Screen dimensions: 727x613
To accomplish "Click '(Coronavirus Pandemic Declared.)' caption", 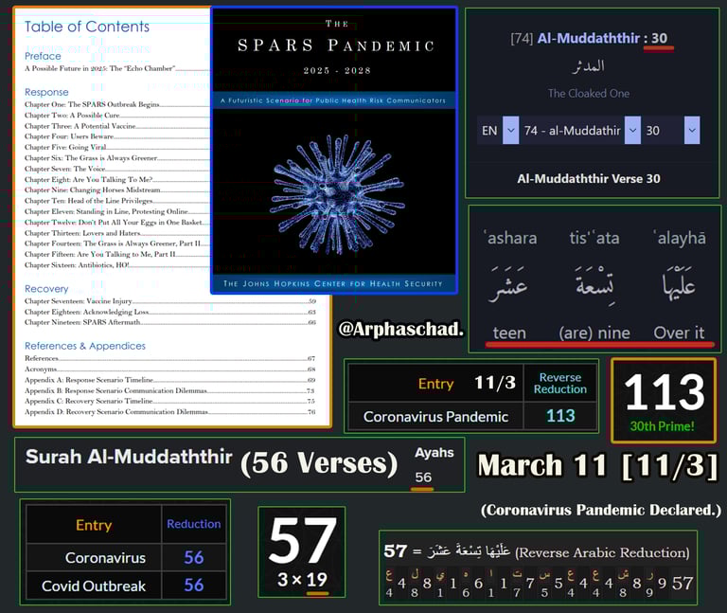I will coord(601,510).
